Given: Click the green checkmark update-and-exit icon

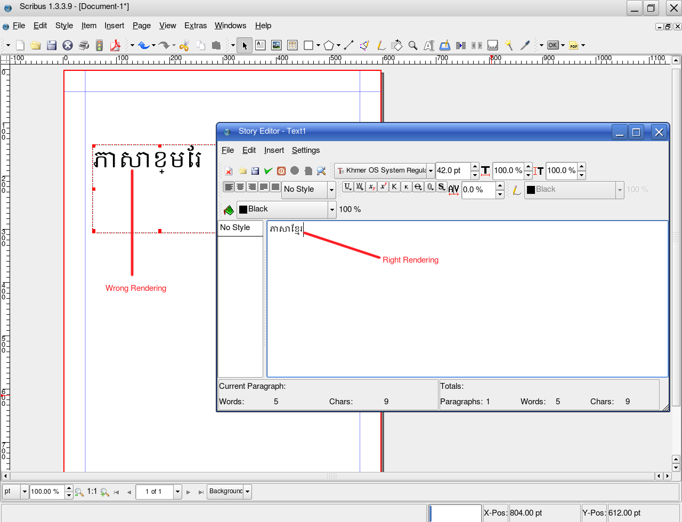Looking at the screenshot, I should pyautogui.click(x=268, y=171).
